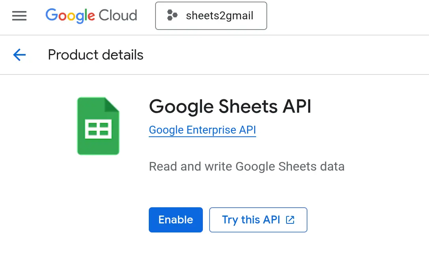Viewport: 429px width, 264px height.
Task: Click the green Google Sheets product icon
Action: tap(98, 126)
